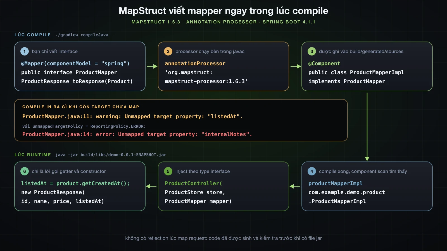Click the title "MapStruct viết mapper ngay trong lúc compile"
Viewport: 447px width, 251px height.
[x=223, y=11]
